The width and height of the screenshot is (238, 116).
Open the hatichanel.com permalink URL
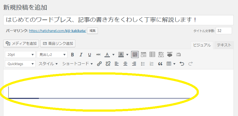click(58, 31)
